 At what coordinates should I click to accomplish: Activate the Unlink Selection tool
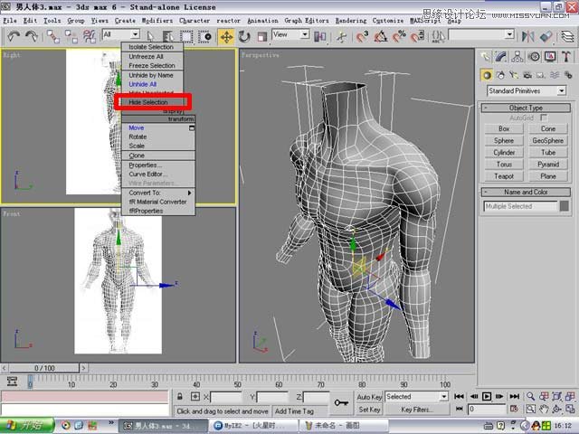[71, 36]
